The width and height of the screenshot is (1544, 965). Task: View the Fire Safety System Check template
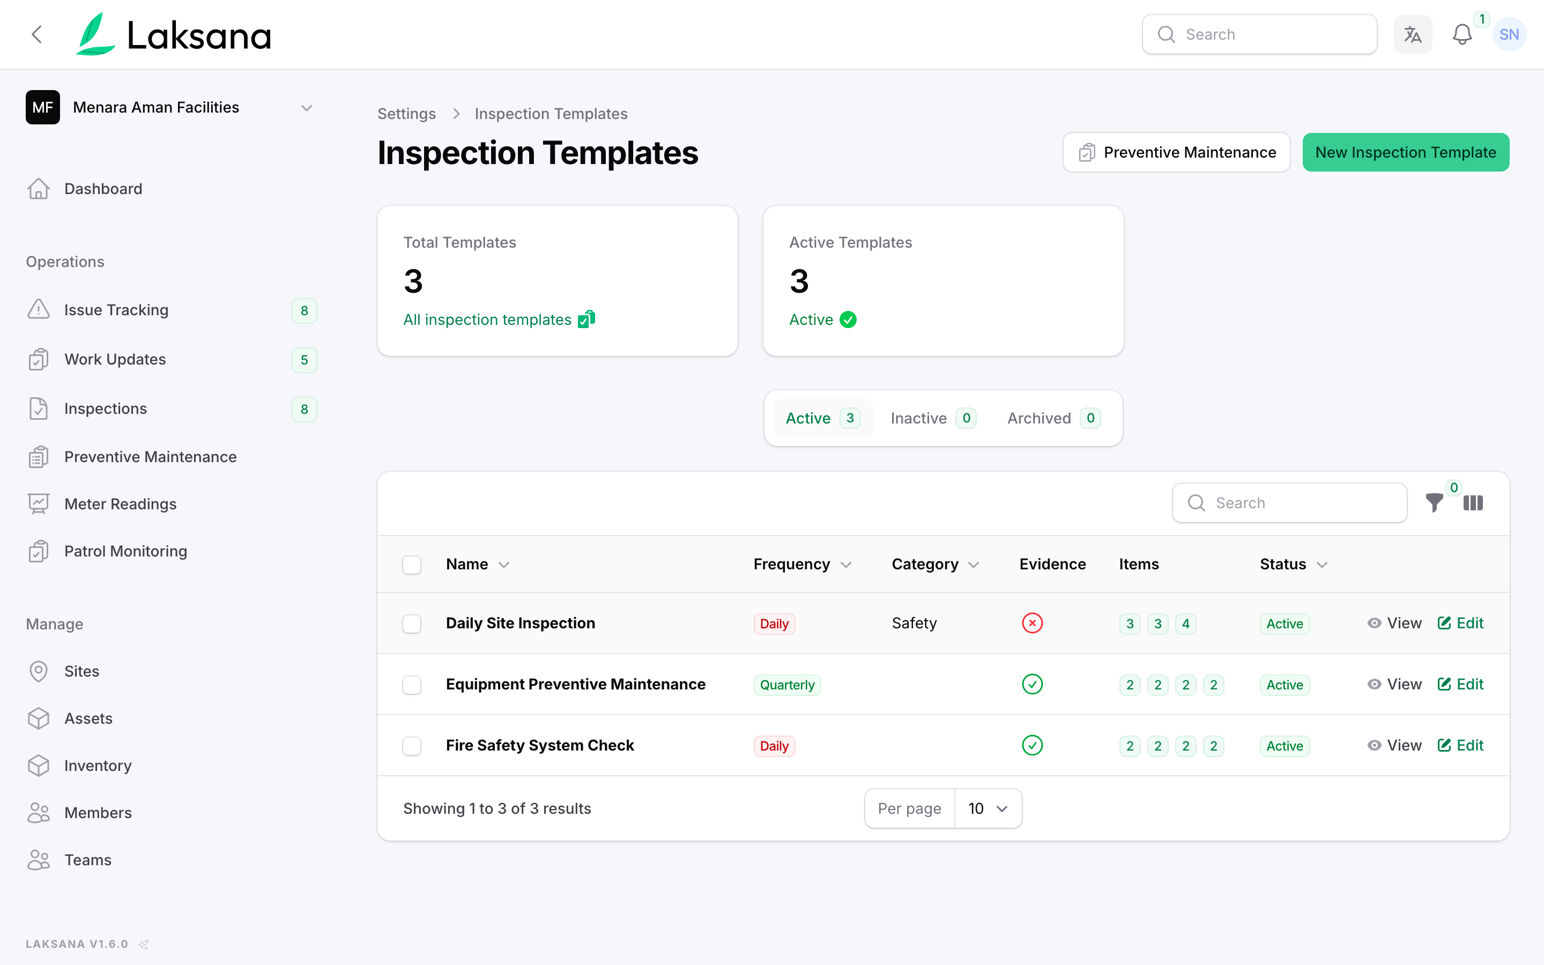(x=1395, y=745)
